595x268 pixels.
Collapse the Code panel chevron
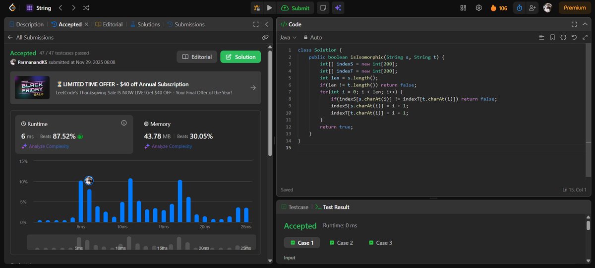[584, 24]
